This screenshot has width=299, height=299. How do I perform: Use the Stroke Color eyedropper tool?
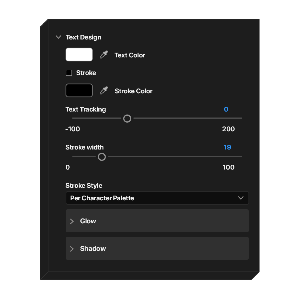(x=103, y=91)
